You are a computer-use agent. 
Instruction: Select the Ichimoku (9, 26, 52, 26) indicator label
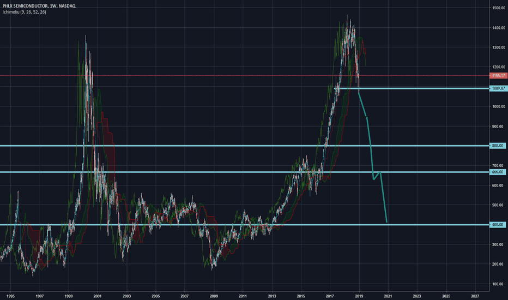(x=25, y=12)
